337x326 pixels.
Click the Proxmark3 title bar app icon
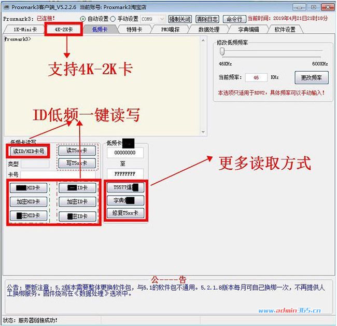coord(7,7)
